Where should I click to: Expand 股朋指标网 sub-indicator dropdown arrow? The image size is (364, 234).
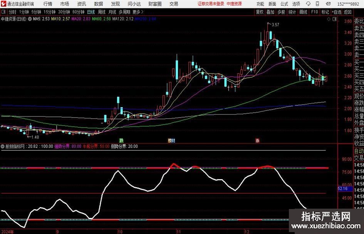coord(3,146)
